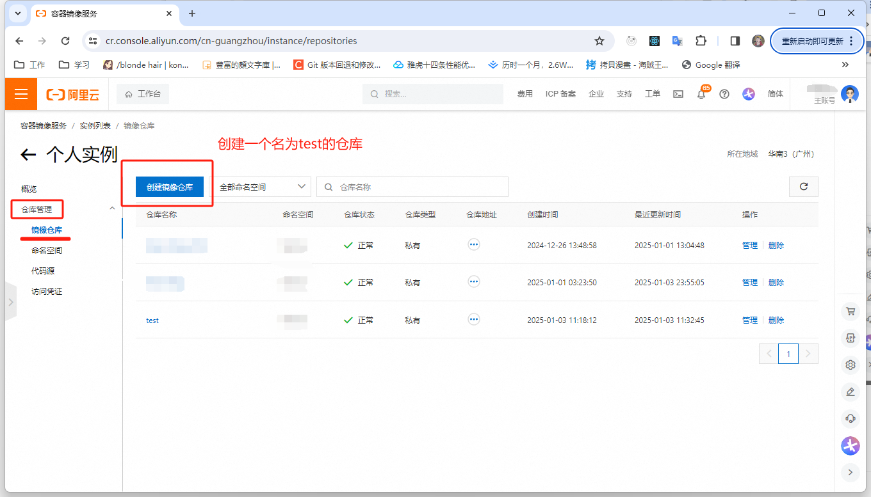Go back in browser history
The image size is (871, 497).
[19, 41]
